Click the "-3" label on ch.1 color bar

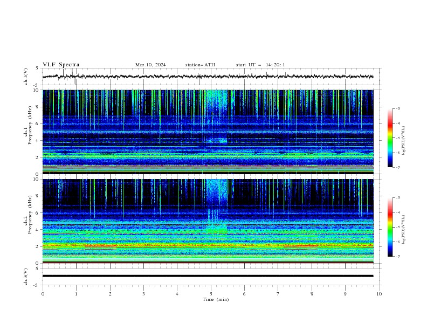(398, 108)
